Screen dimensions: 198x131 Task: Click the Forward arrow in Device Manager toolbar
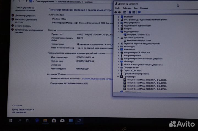(119, 12)
